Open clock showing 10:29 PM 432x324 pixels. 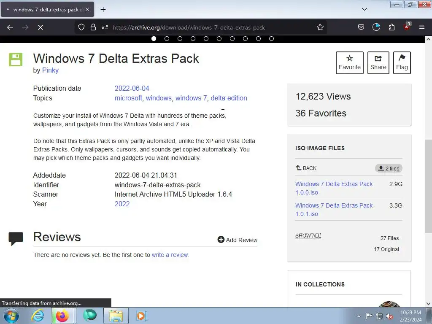[x=410, y=316]
